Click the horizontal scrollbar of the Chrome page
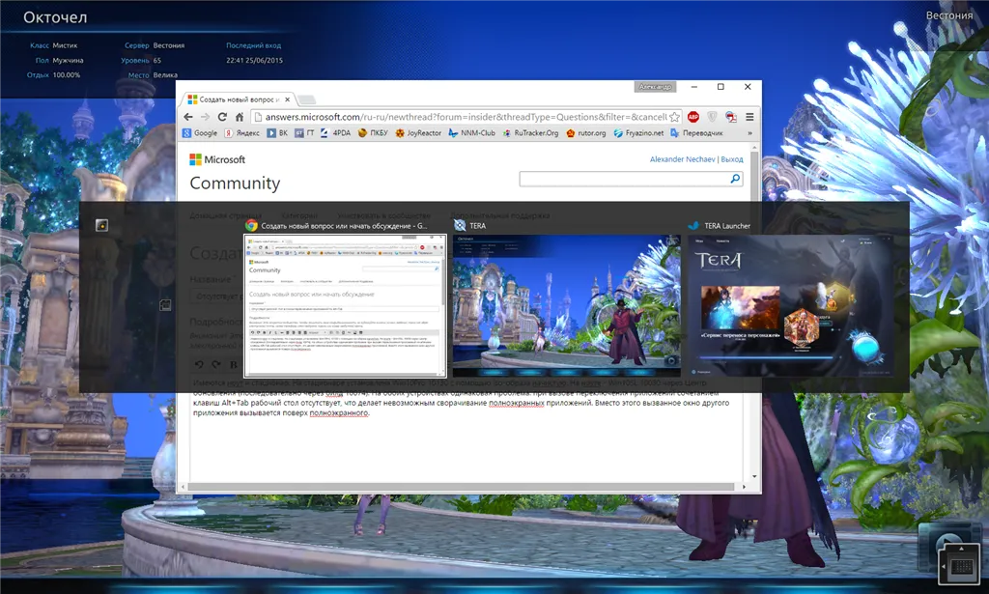The image size is (989, 594). [x=461, y=487]
